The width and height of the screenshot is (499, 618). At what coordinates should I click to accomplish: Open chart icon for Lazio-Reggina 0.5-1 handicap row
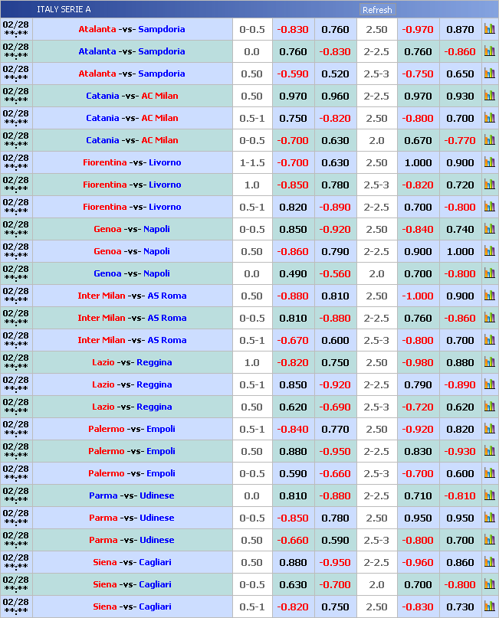tap(490, 384)
